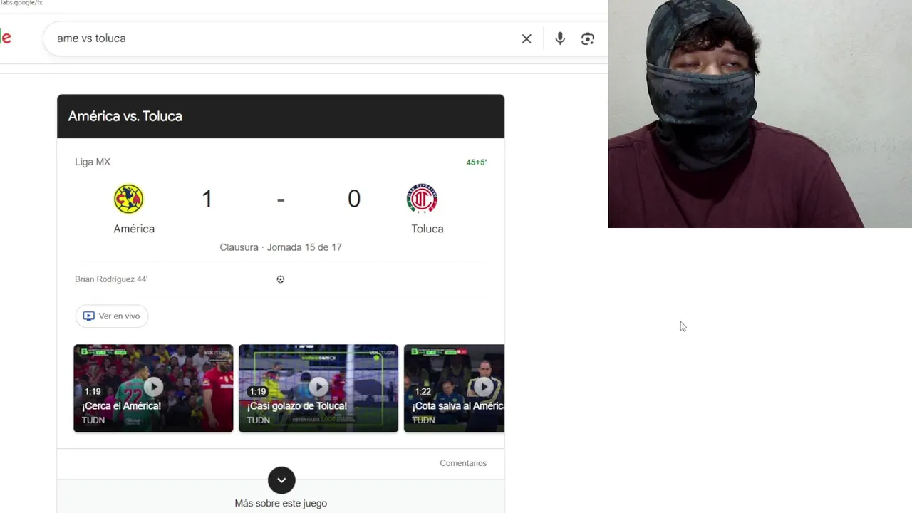Image resolution: width=912 pixels, height=513 pixels.
Task: Click the Club América crest
Action: [129, 199]
